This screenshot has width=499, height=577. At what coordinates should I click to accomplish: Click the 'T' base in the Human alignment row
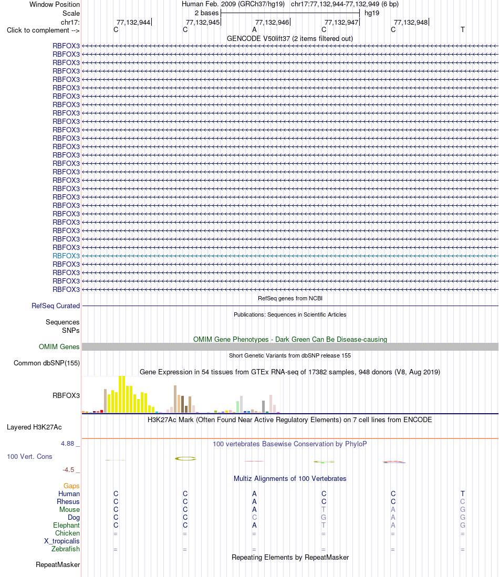tap(463, 494)
